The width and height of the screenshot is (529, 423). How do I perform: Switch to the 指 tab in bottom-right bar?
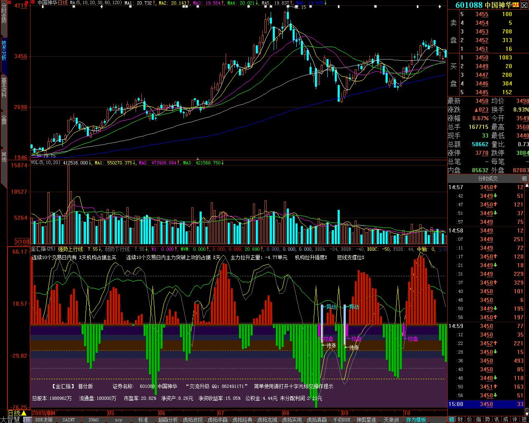(x=479, y=420)
